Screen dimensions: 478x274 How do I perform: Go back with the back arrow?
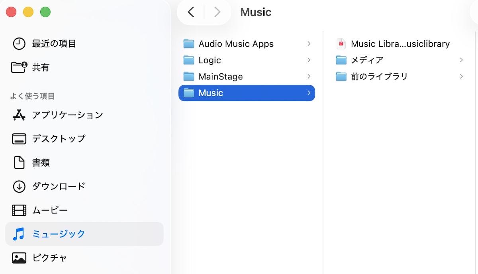[191, 12]
